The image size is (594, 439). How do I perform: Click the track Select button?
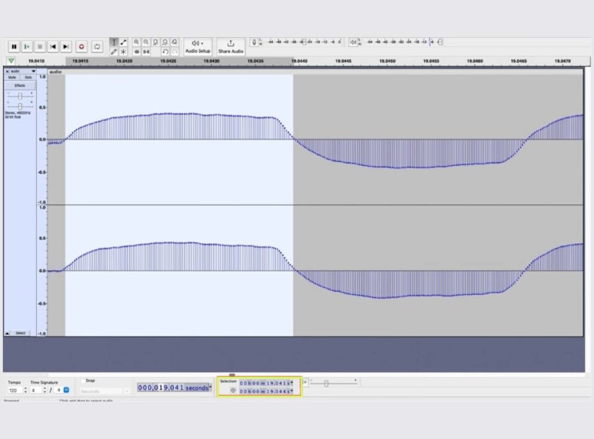(20, 333)
